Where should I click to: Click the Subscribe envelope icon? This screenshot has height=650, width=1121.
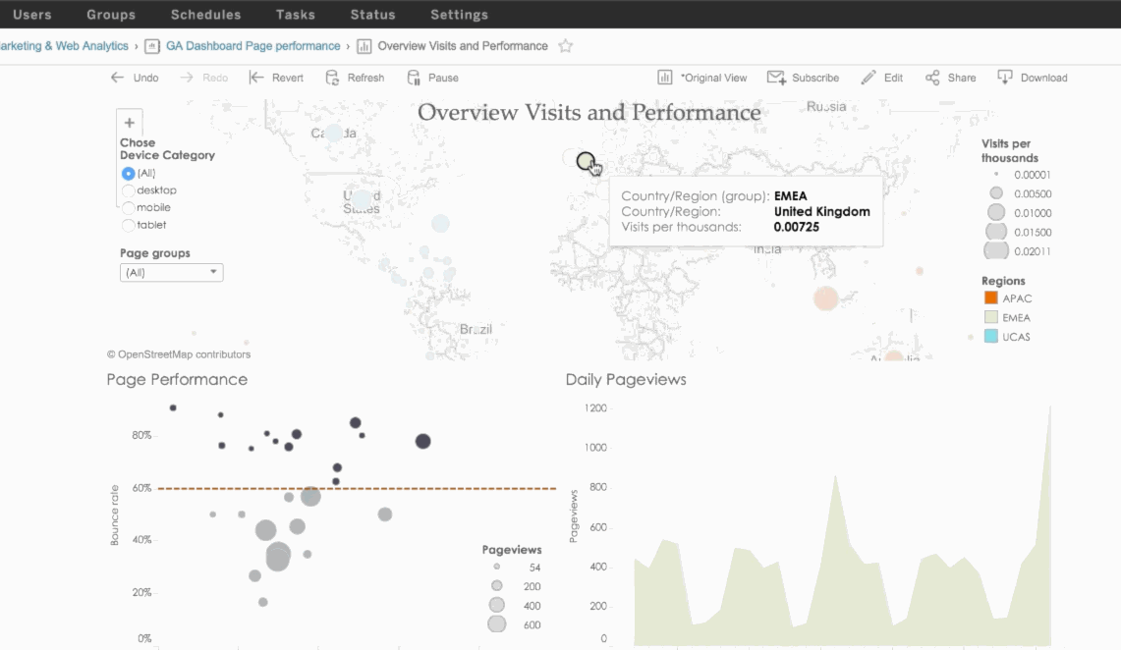776,78
